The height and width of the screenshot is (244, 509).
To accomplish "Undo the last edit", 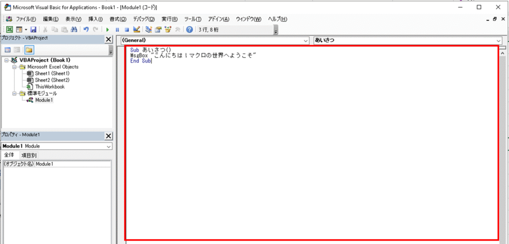I will (85, 29).
